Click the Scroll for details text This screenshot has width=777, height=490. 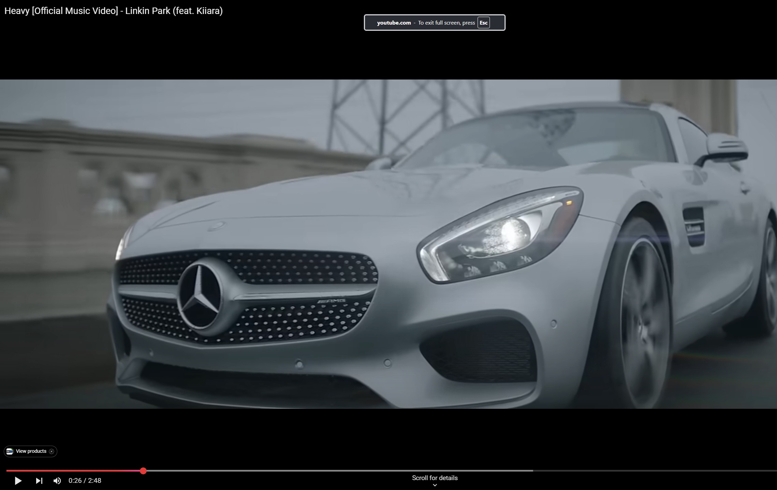[x=435, y=478]
